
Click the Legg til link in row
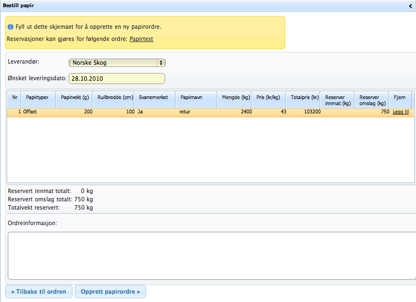(400, 112)
